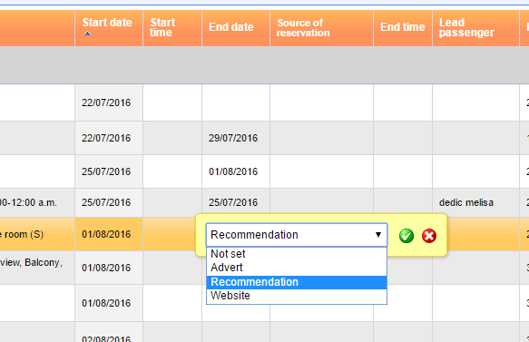Click the Source of reservation header

point(303,27)
